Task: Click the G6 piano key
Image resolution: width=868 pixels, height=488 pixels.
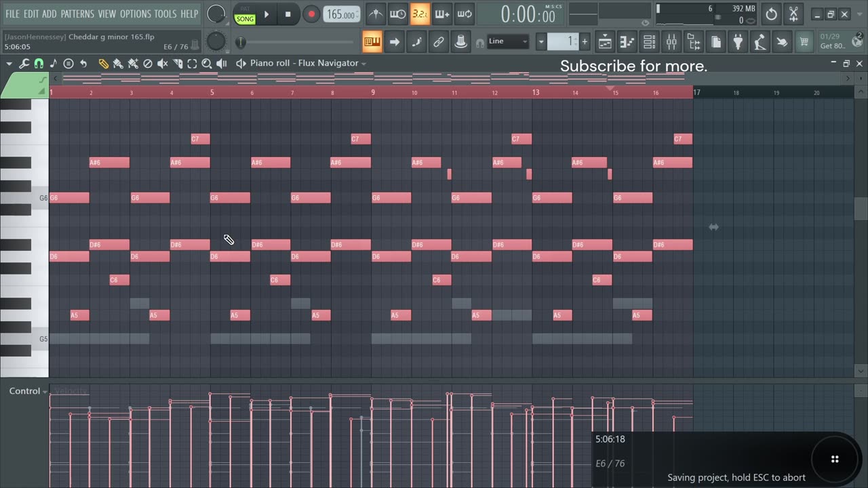Action: coord(24,198)
